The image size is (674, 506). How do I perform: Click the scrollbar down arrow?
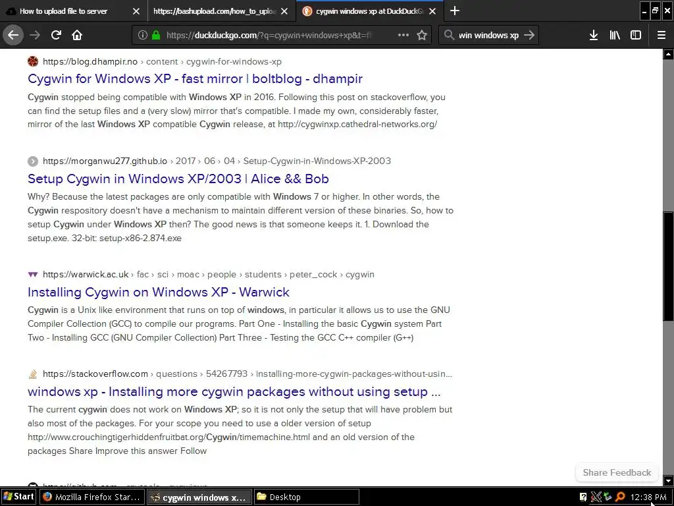(x=668, y=480)
